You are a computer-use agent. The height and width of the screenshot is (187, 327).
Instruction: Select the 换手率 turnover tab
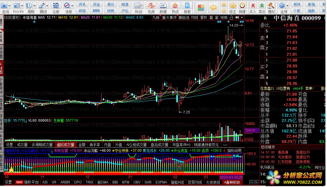point(95,145)
